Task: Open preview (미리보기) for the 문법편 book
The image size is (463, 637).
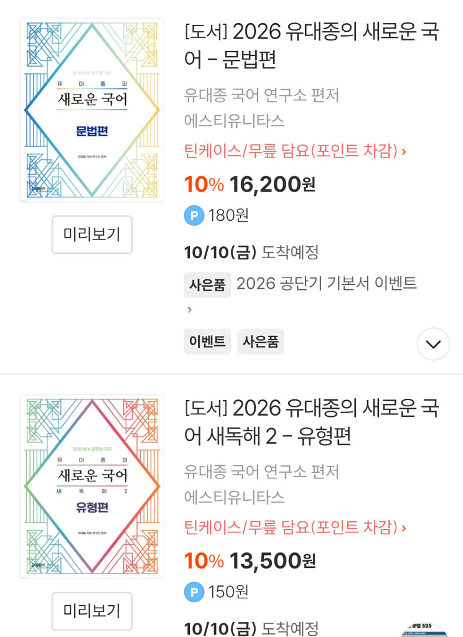Action: pyautogui.click(x=92, y=235)
